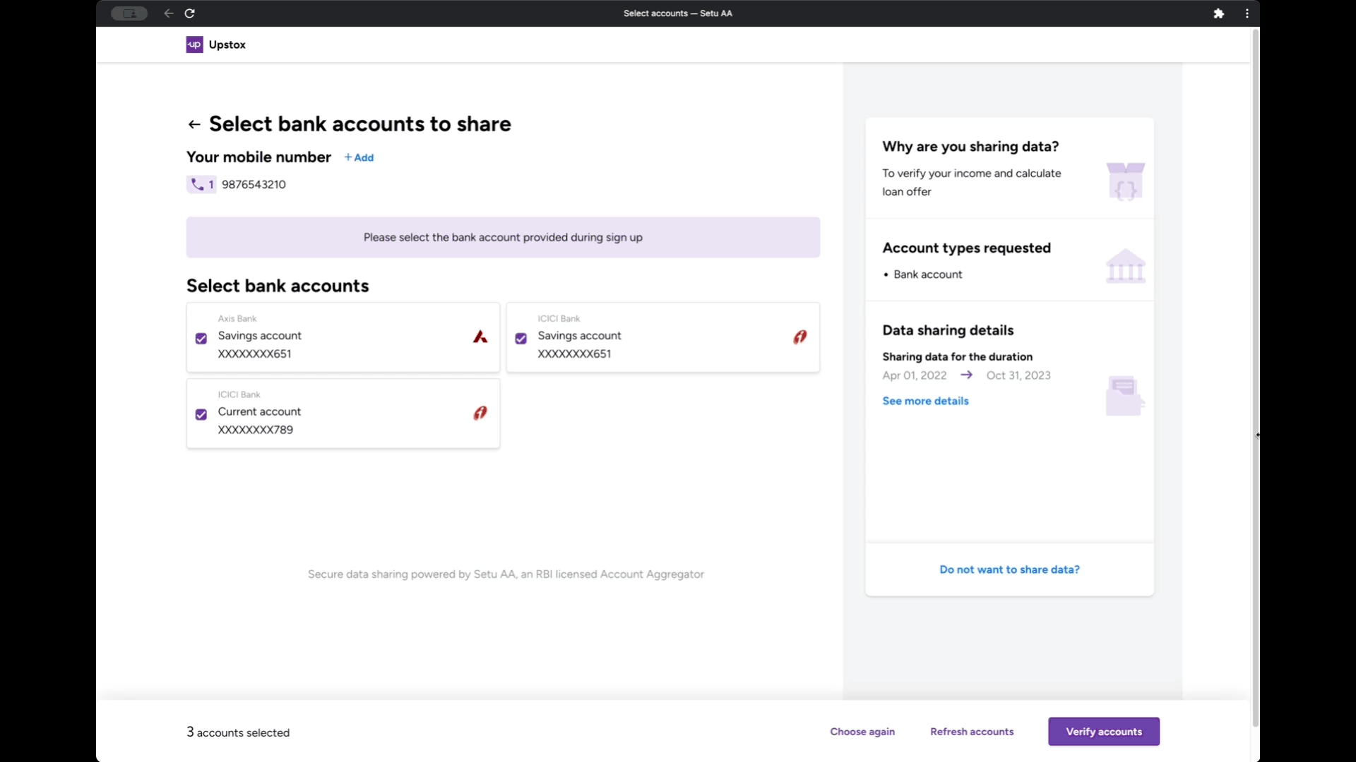Image resolution: width=1356 pixels, height=762 pixels.
Task: Click the browser back navigation arrow
Action: click(168, 13)
